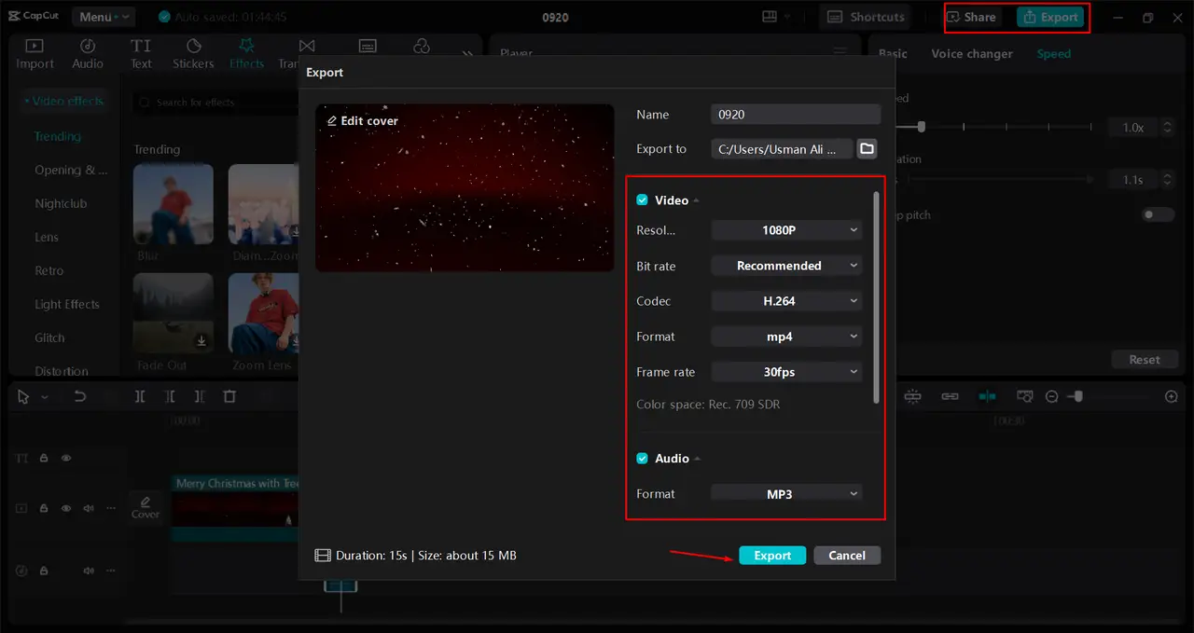Viewport: 1194px width, 633px height.
Task: Lock the main video track
Action: (x=44, y=508)
